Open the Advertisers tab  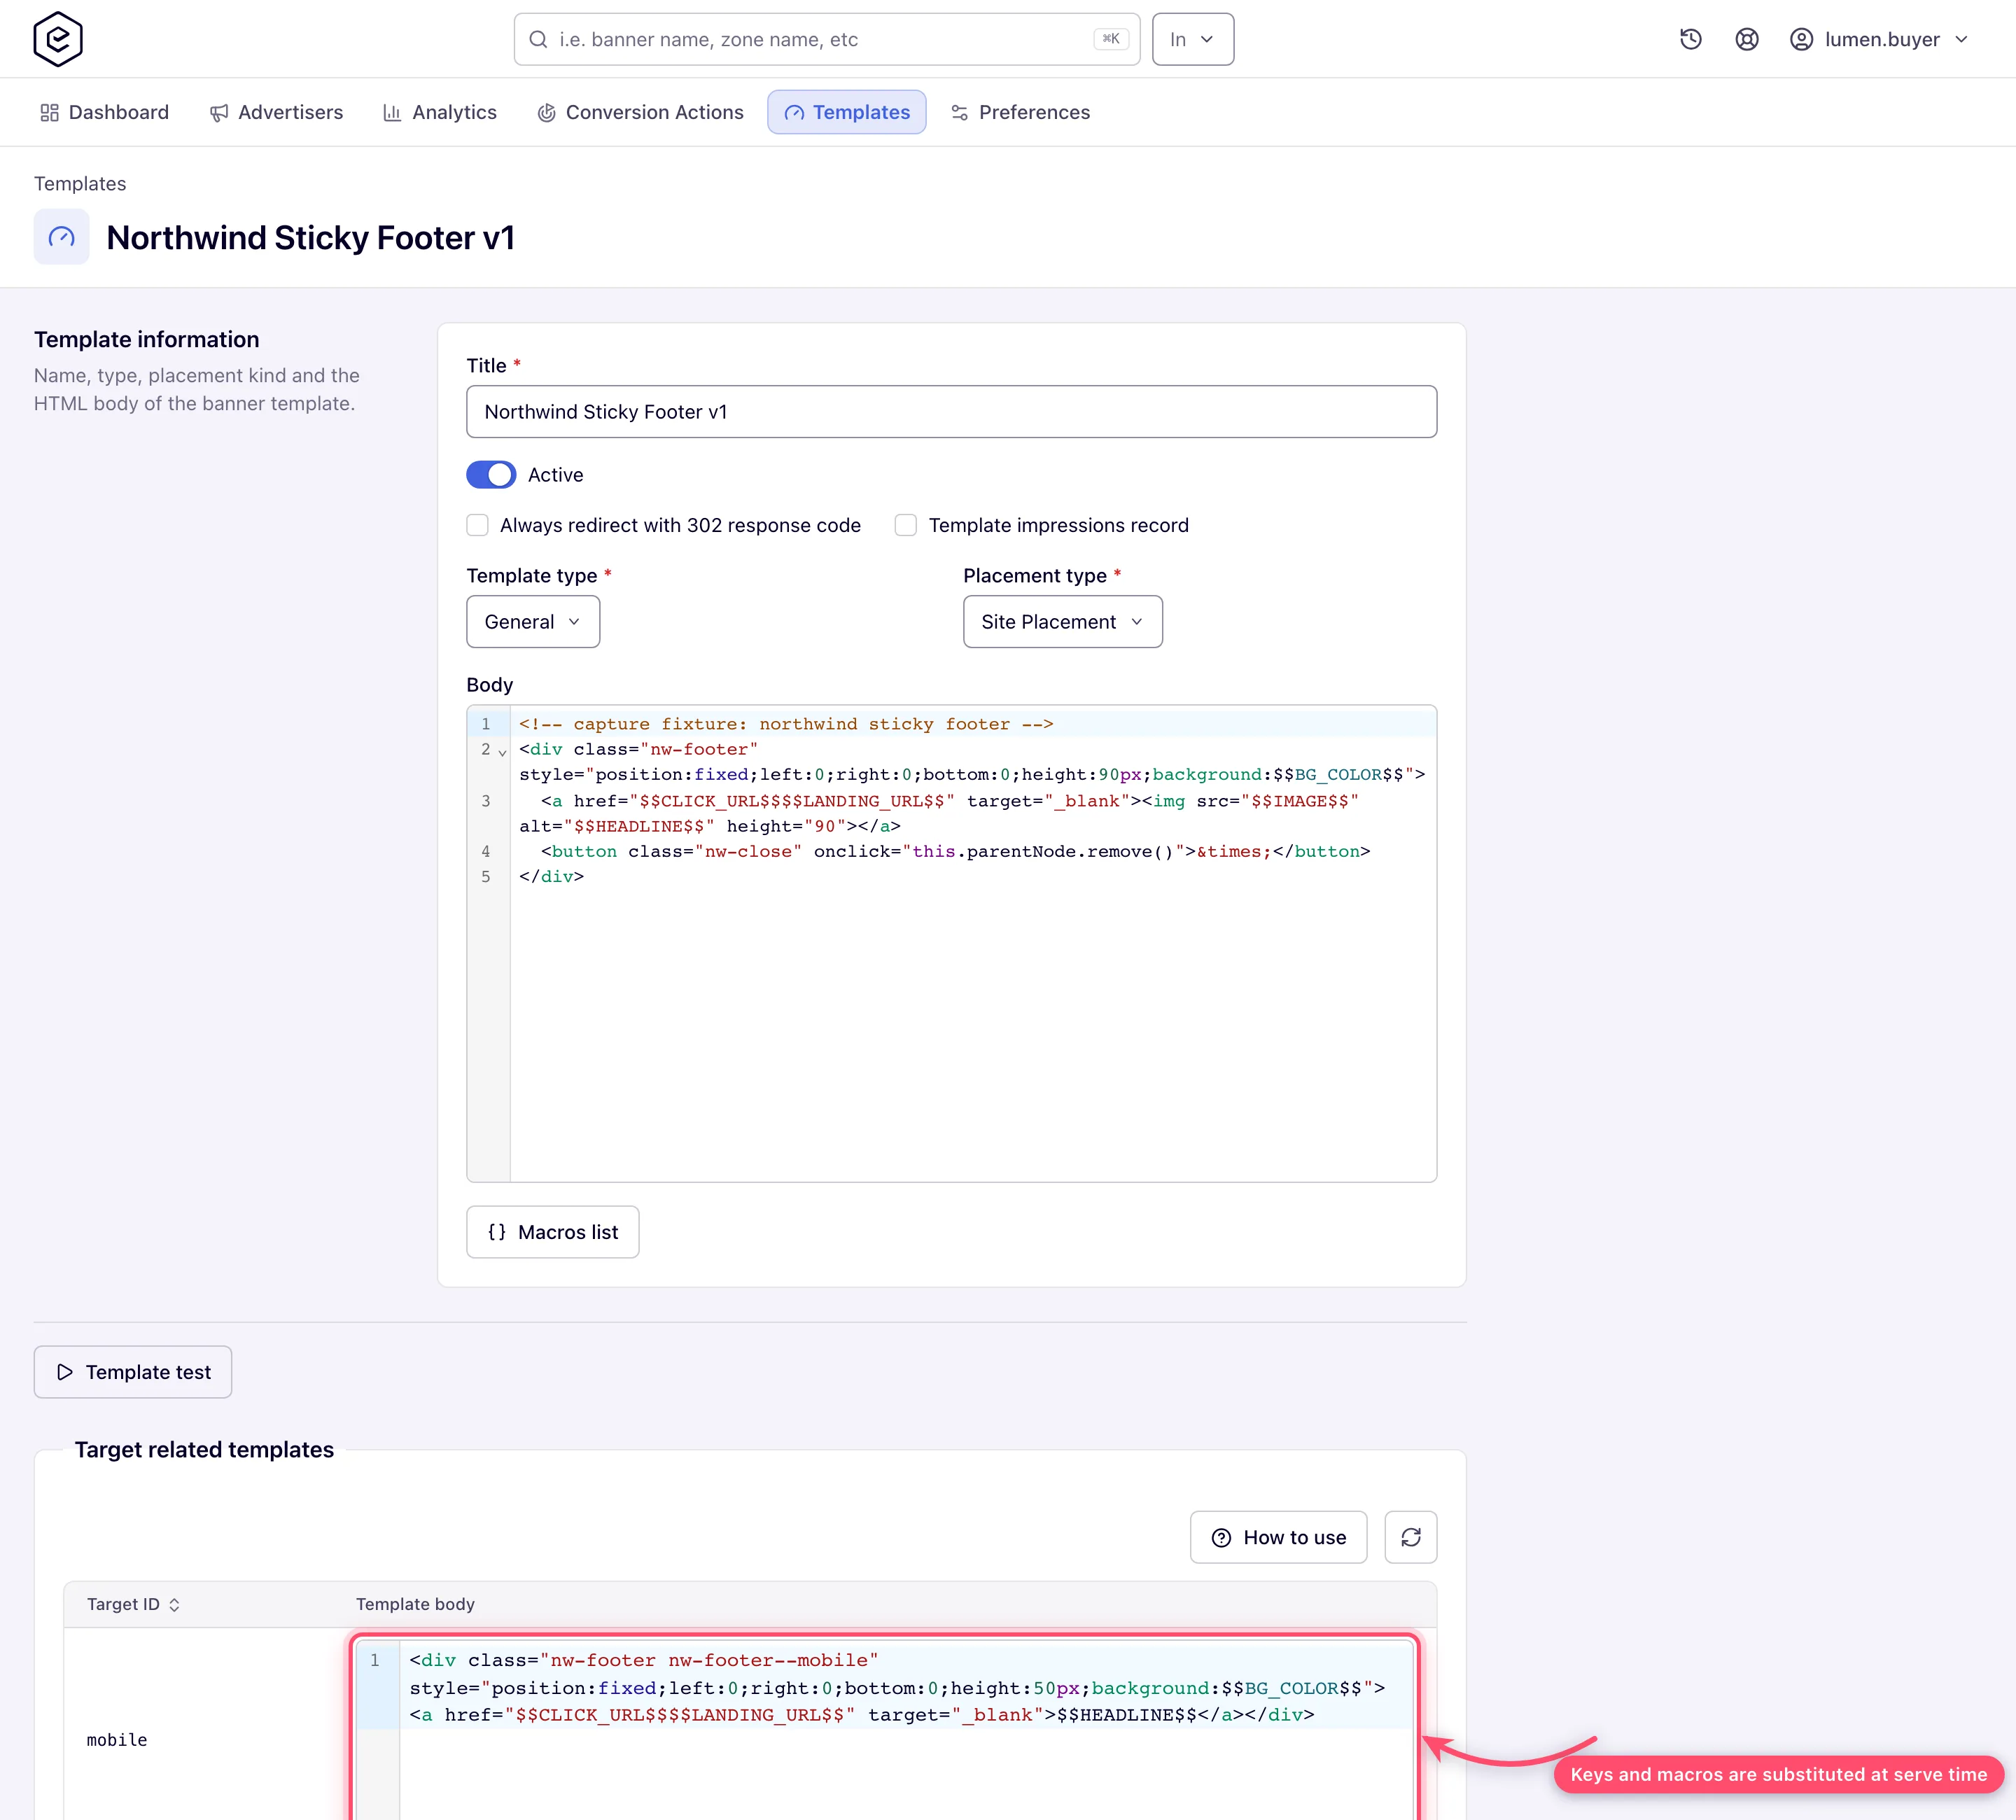[276, 112]
